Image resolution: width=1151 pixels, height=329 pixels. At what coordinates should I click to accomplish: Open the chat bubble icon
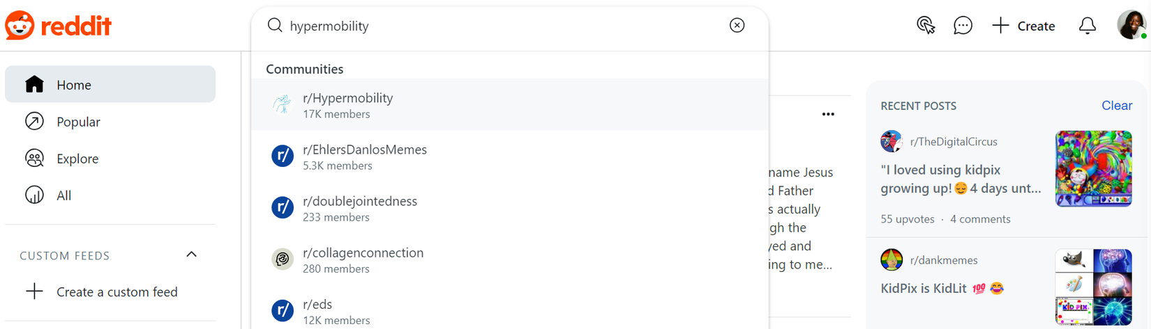pos(963,26)
